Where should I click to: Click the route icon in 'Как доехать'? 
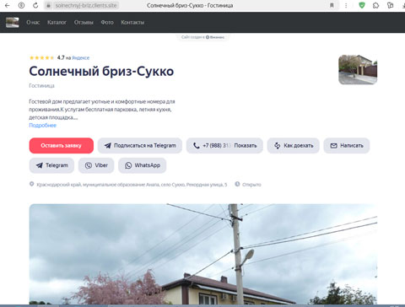278,146
